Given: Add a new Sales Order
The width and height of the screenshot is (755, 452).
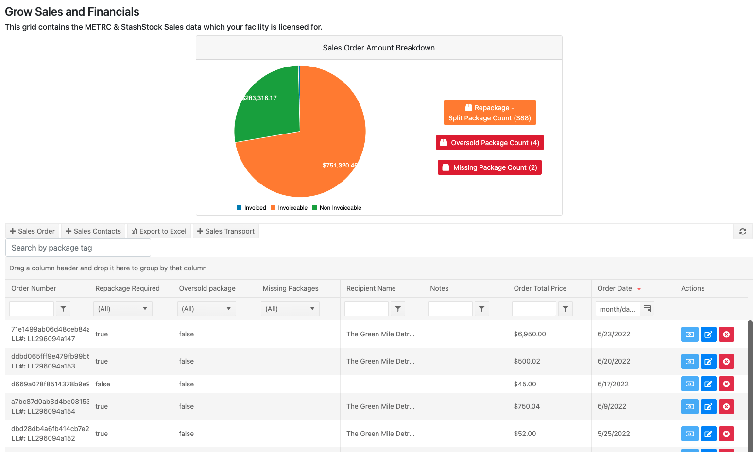Looking at the screenshot, I should click(x=32, y=231).
